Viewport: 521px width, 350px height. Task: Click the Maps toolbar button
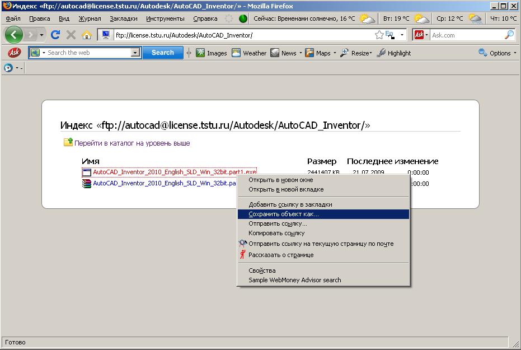318,53
